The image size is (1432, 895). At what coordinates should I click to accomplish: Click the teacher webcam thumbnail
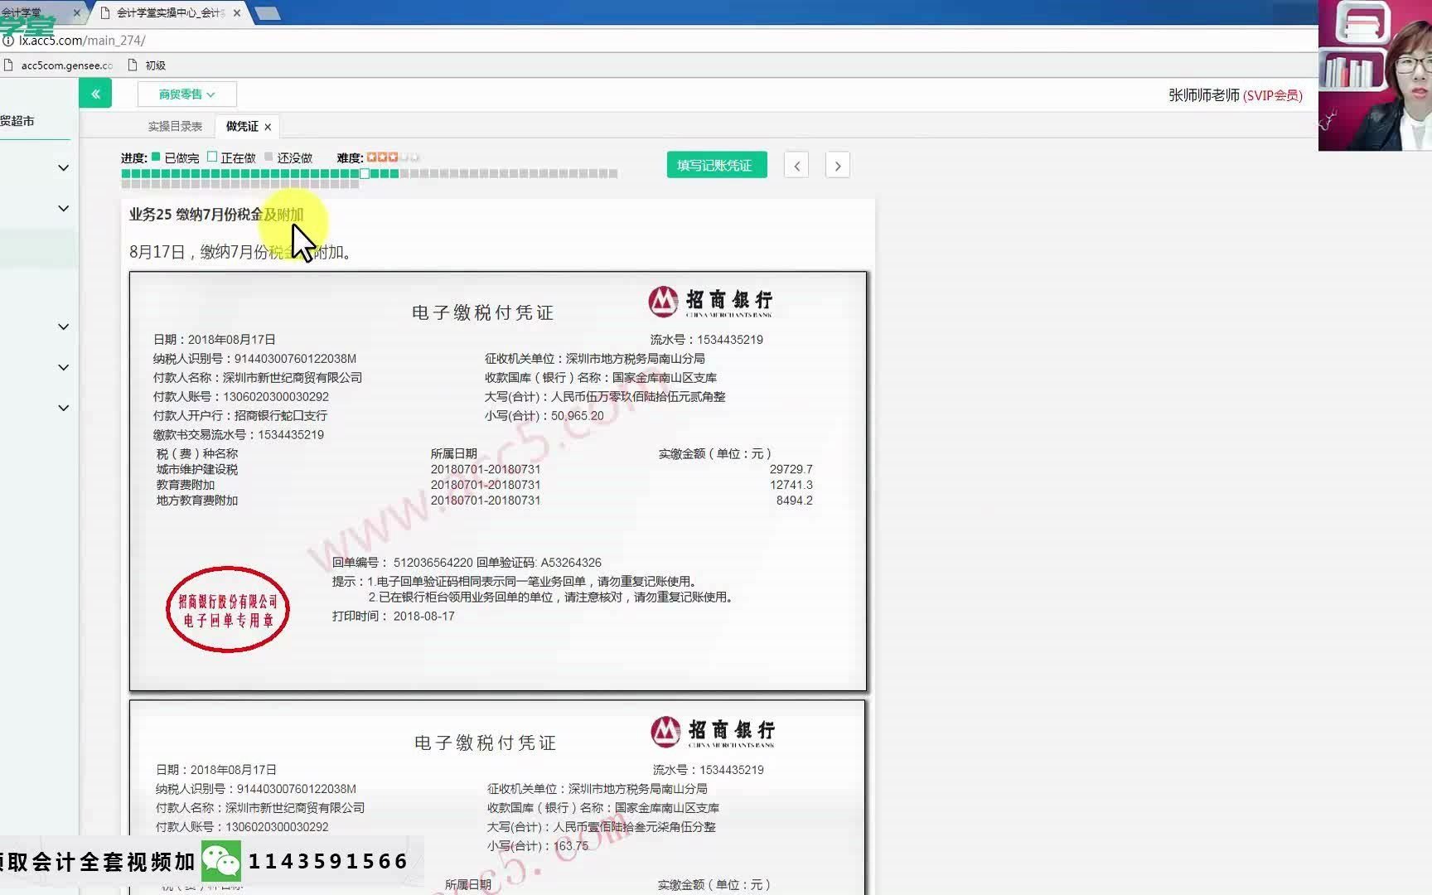1375,75
